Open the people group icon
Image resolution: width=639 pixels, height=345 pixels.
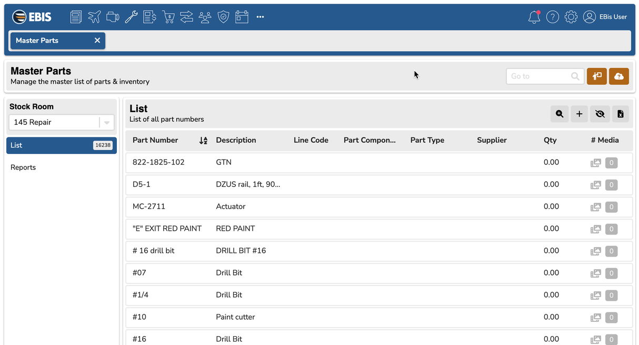click(x=205, y=17)
